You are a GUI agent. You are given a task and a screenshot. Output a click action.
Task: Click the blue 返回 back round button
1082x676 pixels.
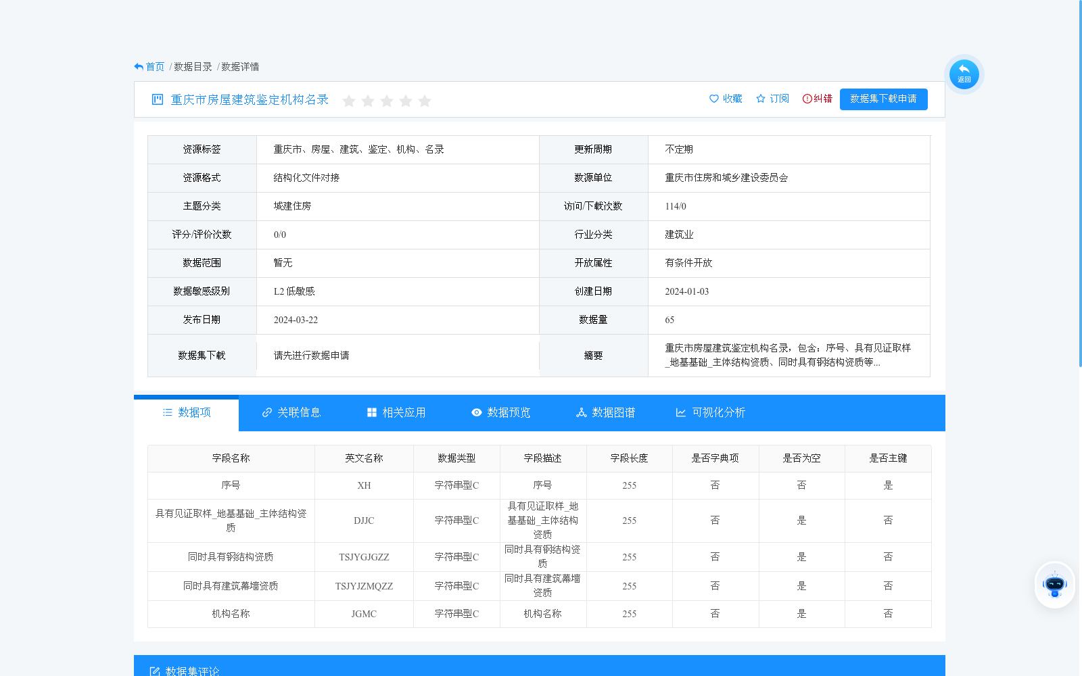(x=964, y=74)
